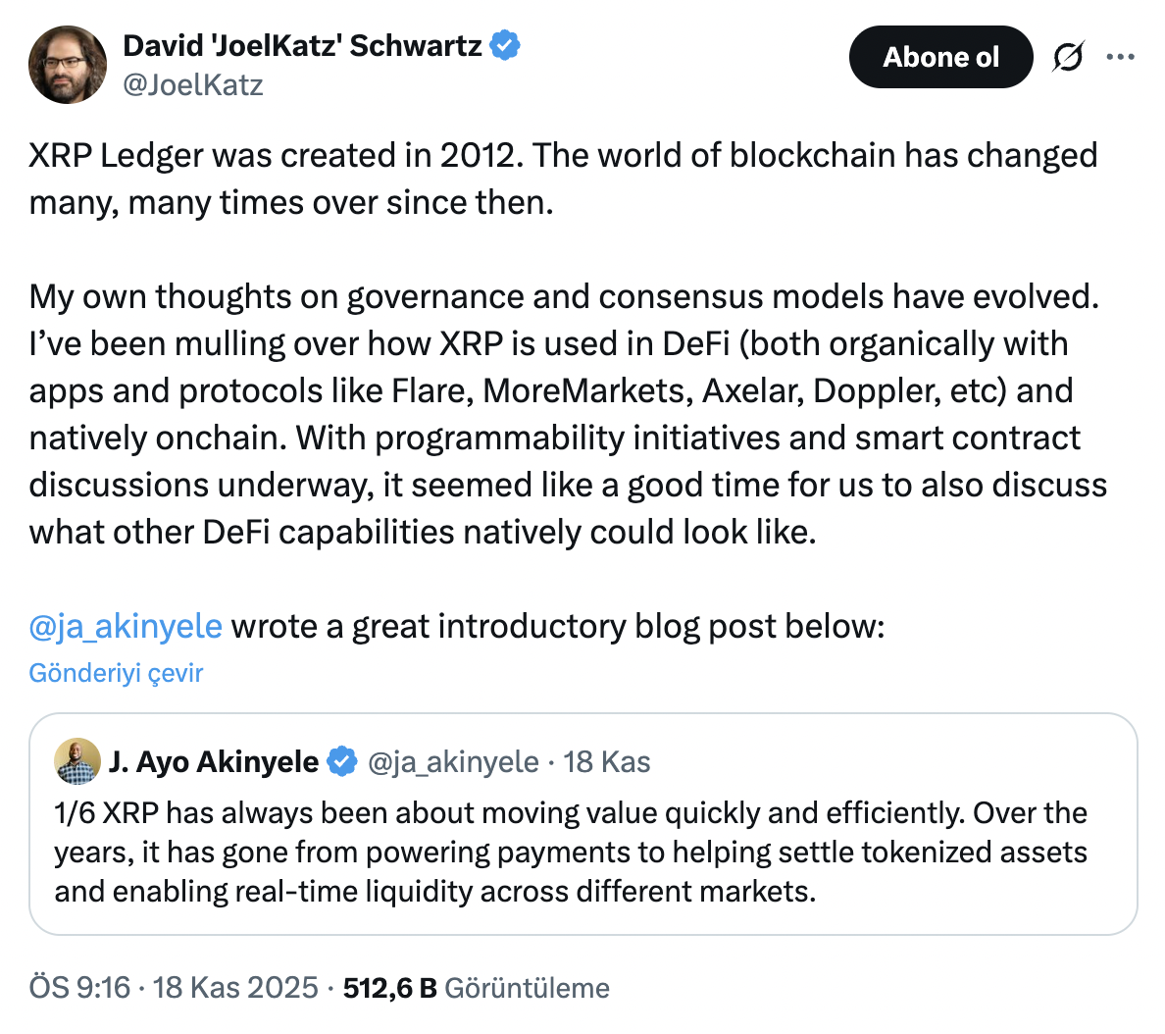Screen dimensions: 1165x1034
Task: Open the quoted post text starting "1/6 XRP"
Action: pyautogui.click(x=571, y=852)
